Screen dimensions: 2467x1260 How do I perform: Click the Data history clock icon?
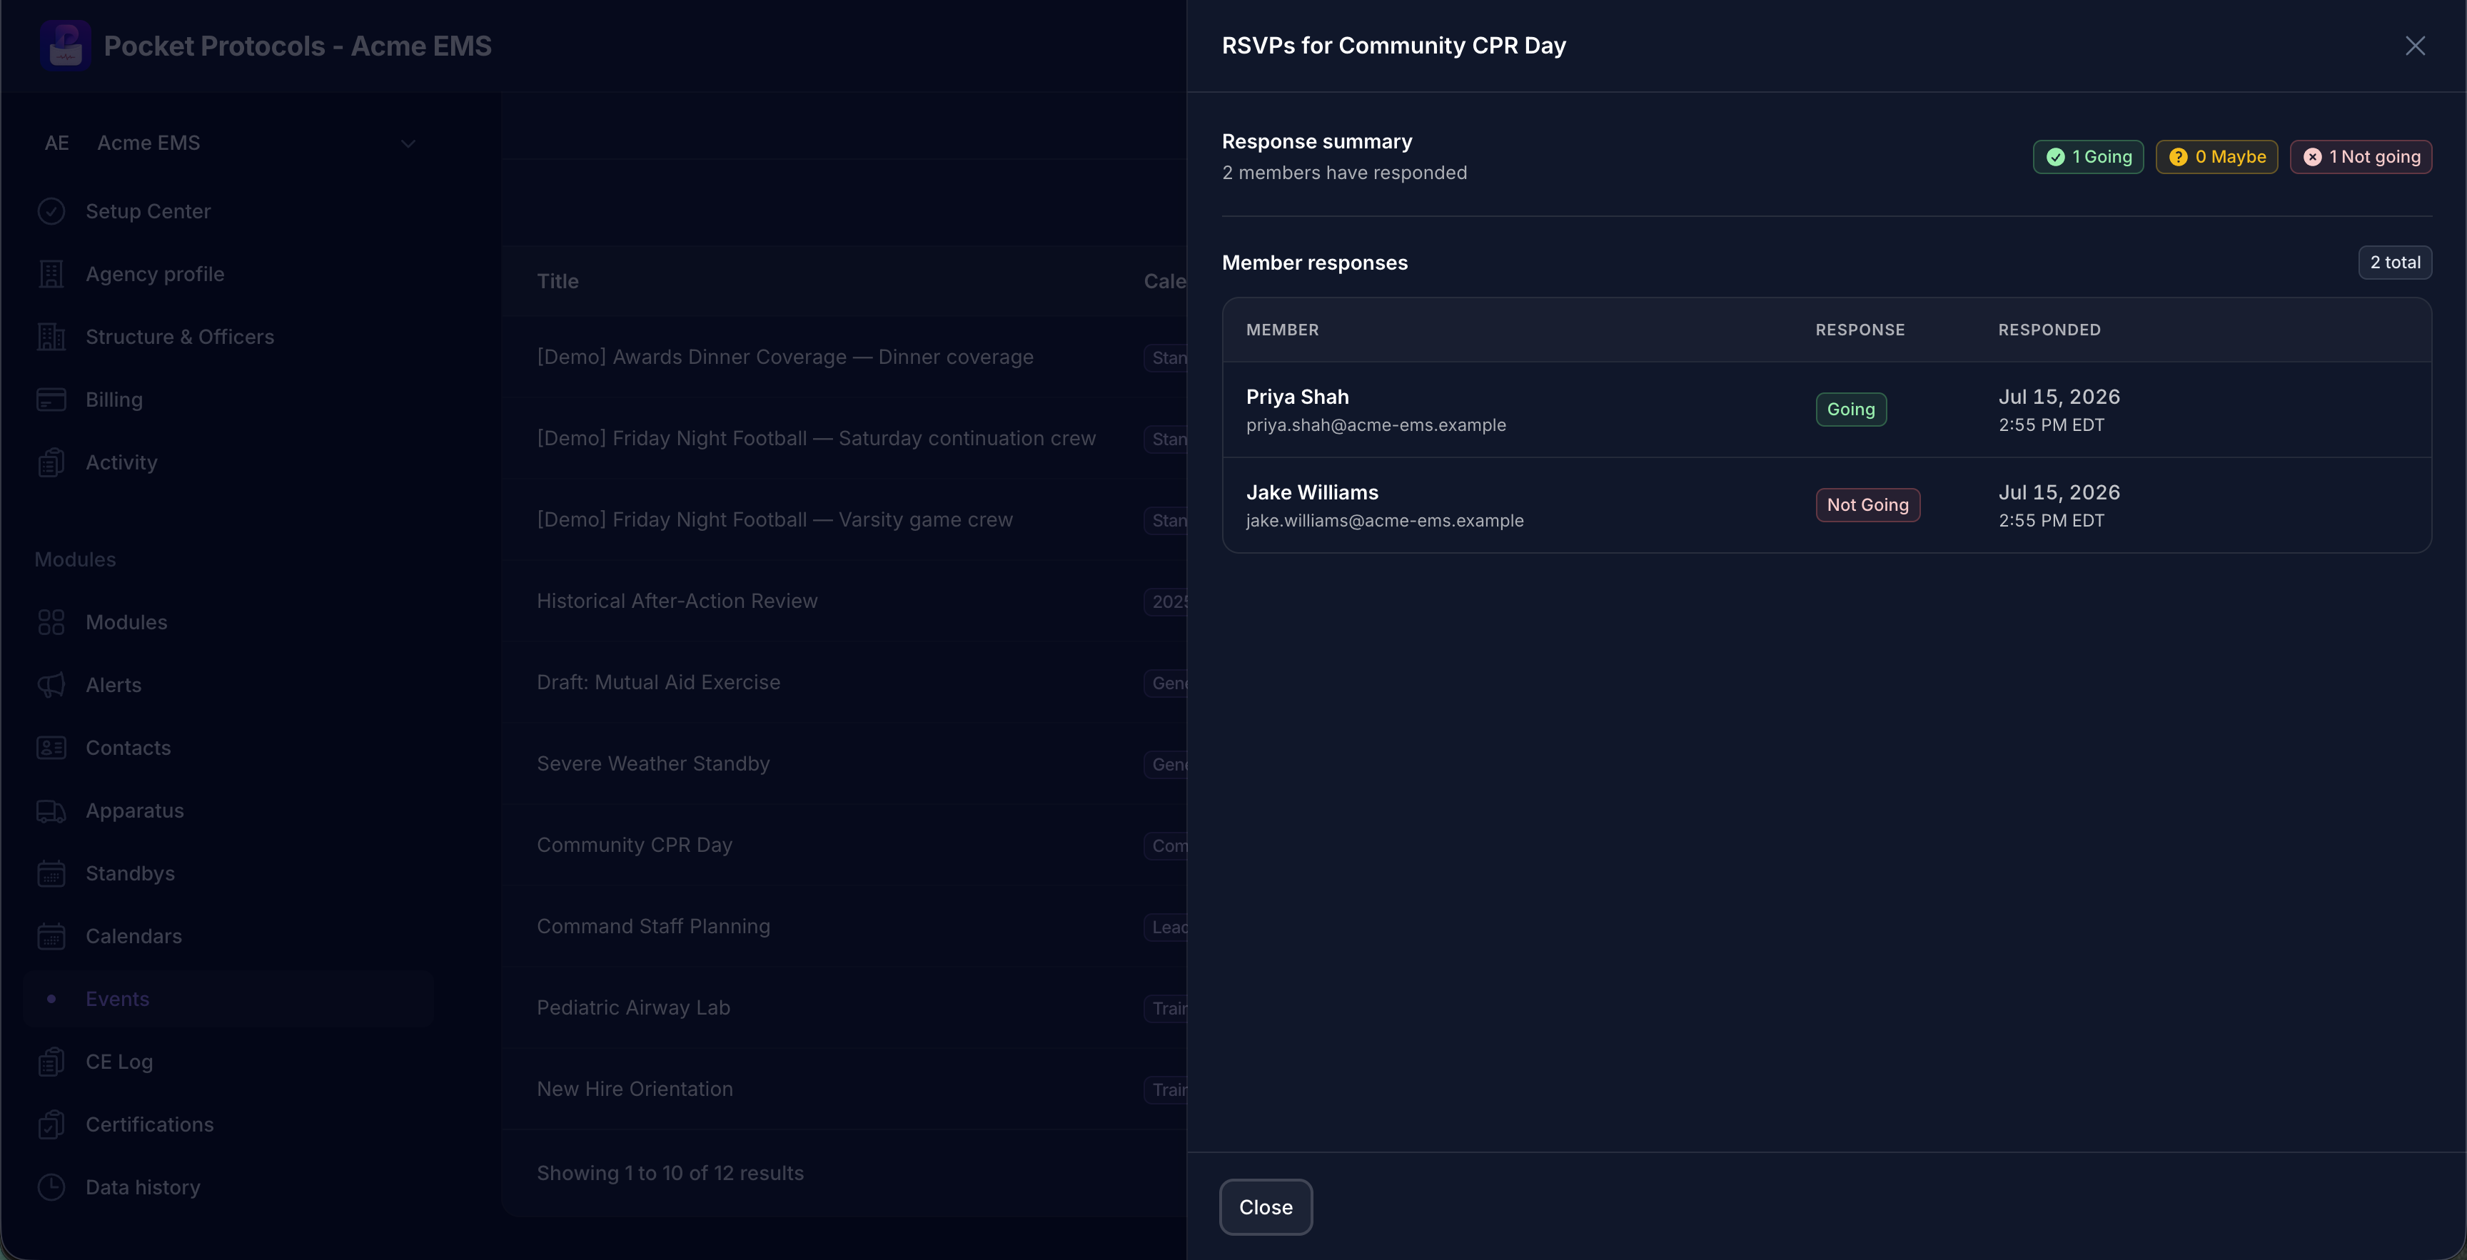tap(51, 1187)
